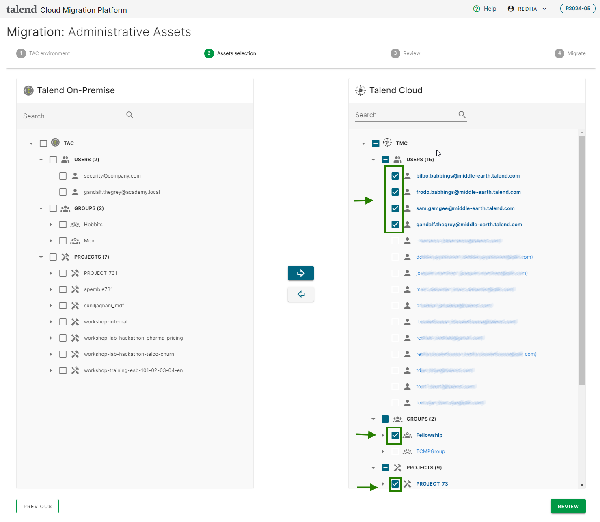Click the Talend Cloud panel header icon
600x522 pixels.
point(360,90)
